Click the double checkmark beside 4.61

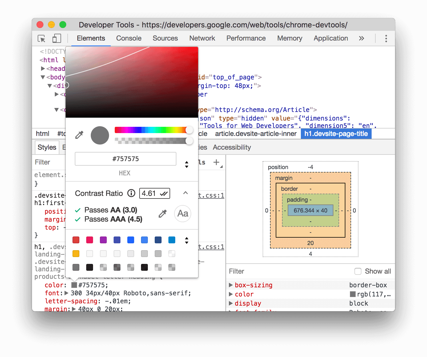(164, 193)
